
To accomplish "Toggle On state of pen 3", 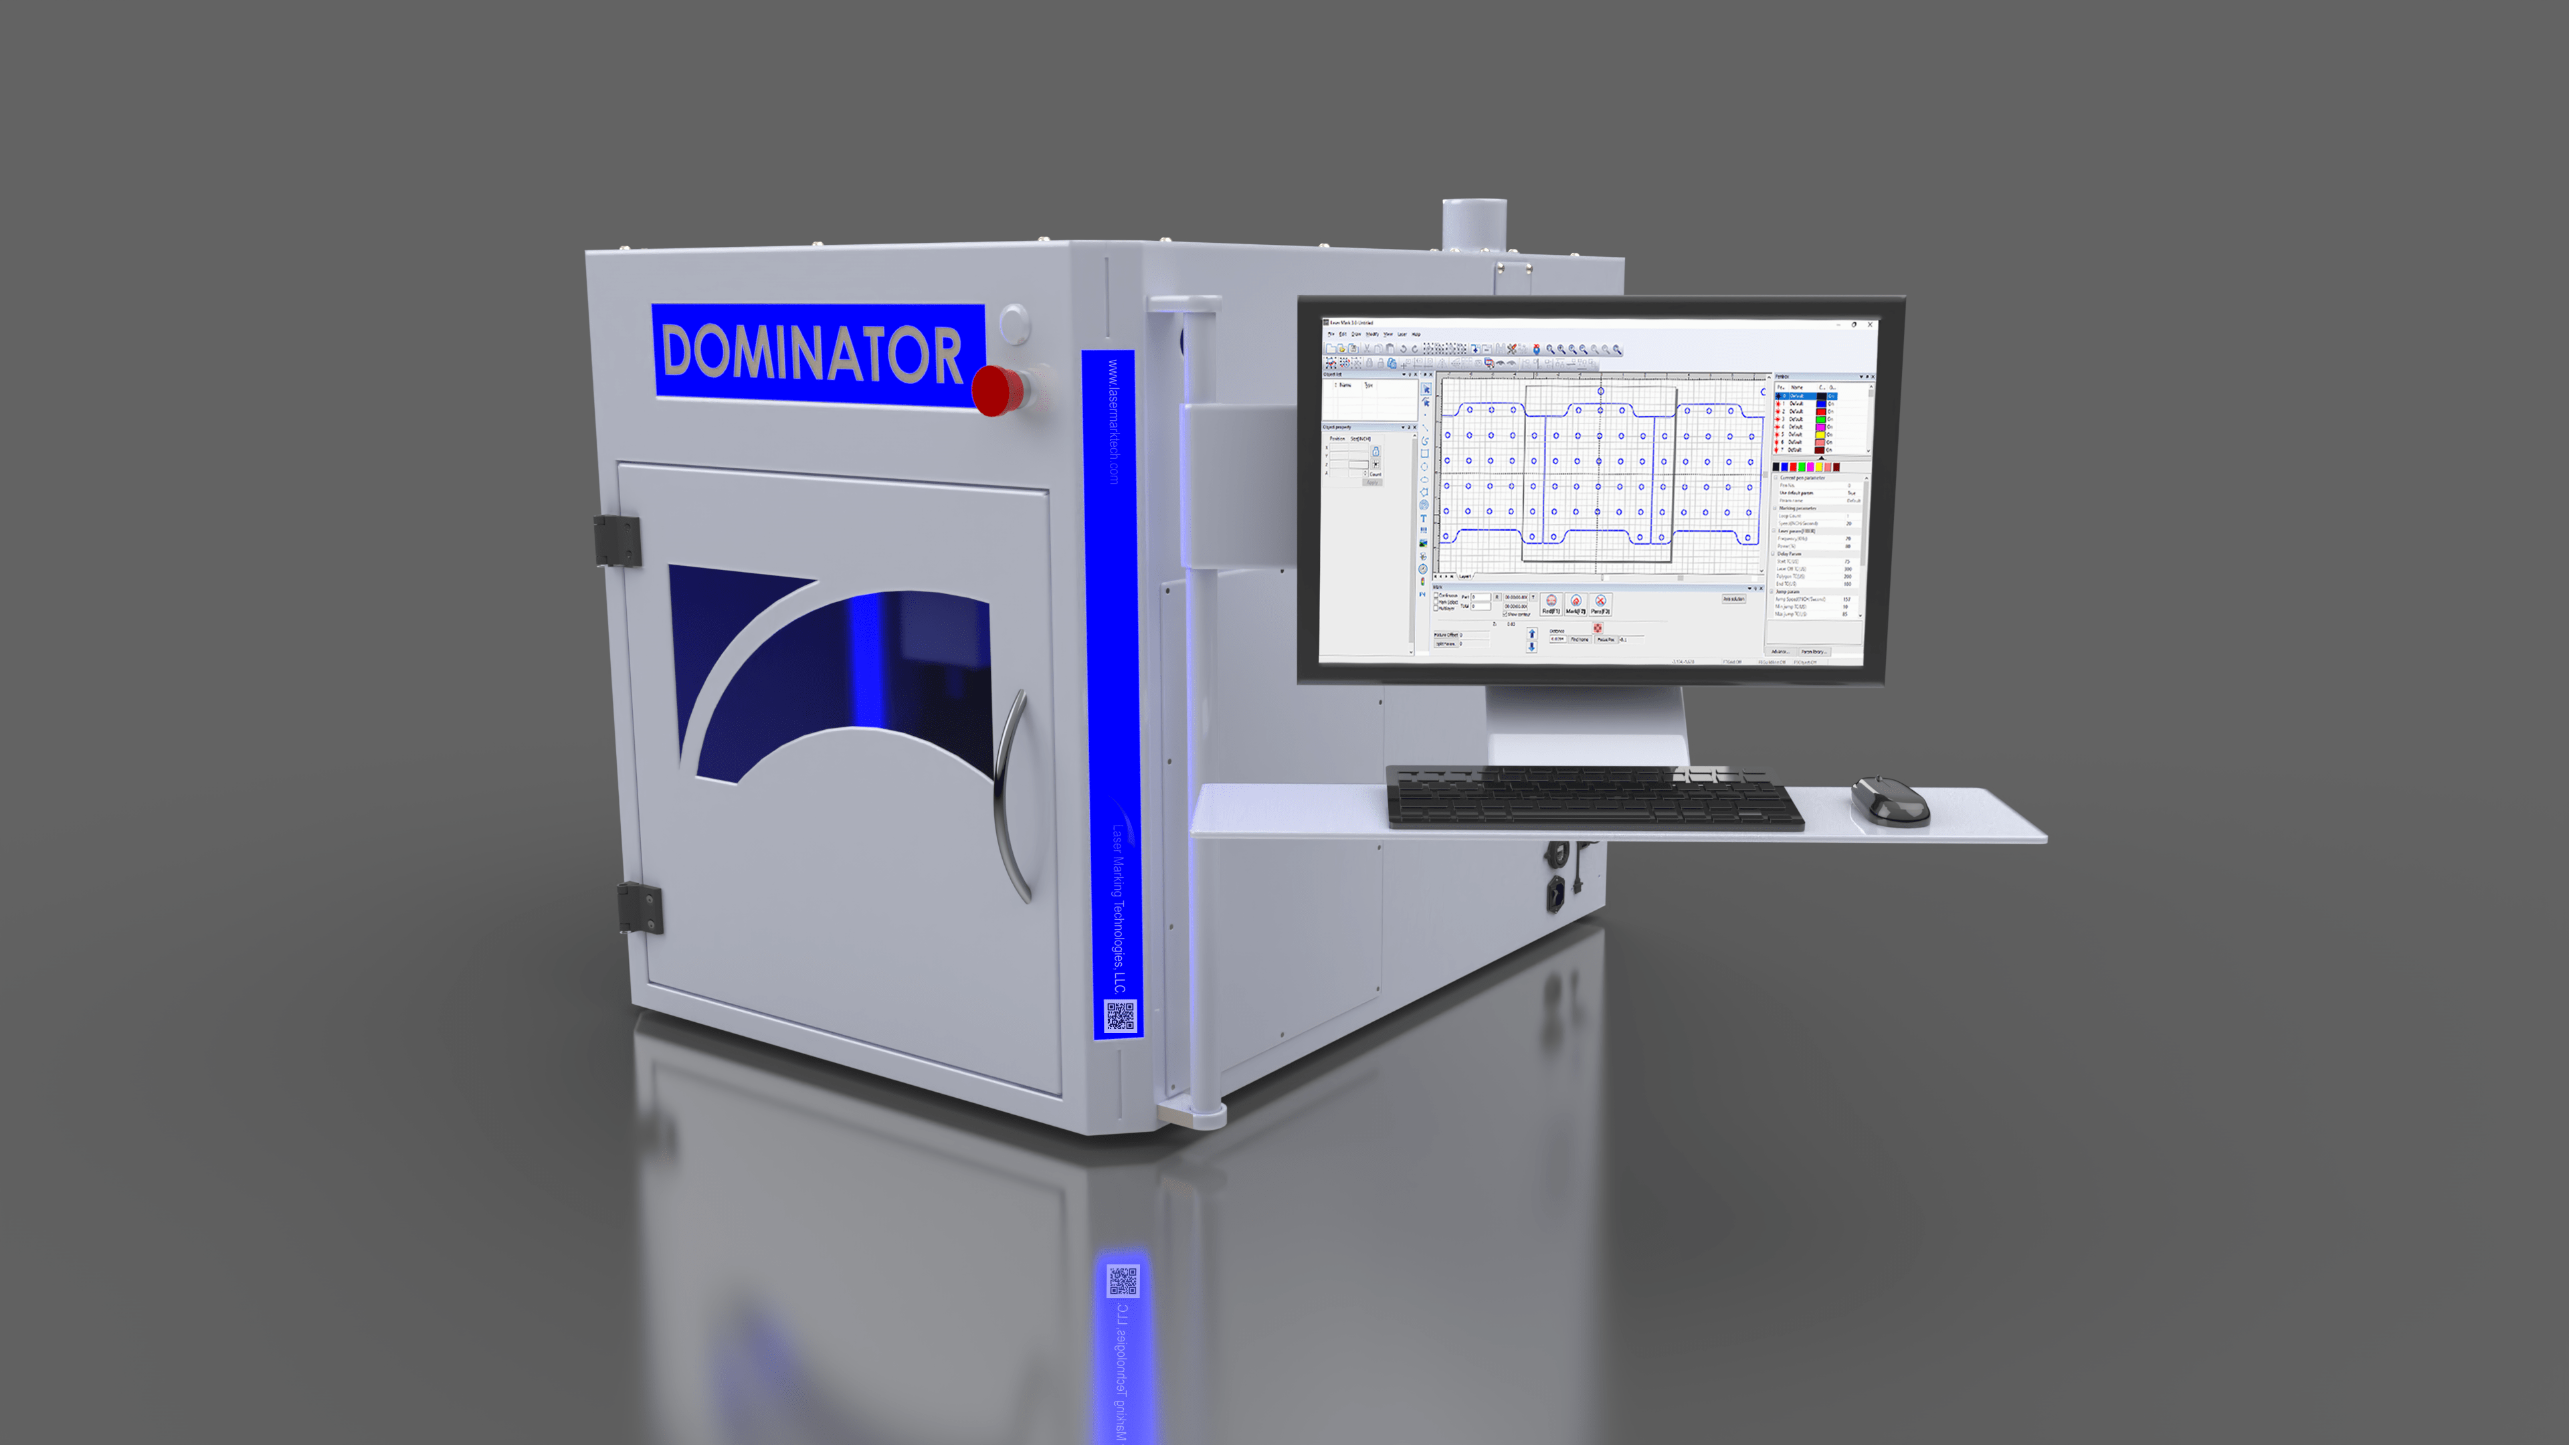I will click(1830, 419).
